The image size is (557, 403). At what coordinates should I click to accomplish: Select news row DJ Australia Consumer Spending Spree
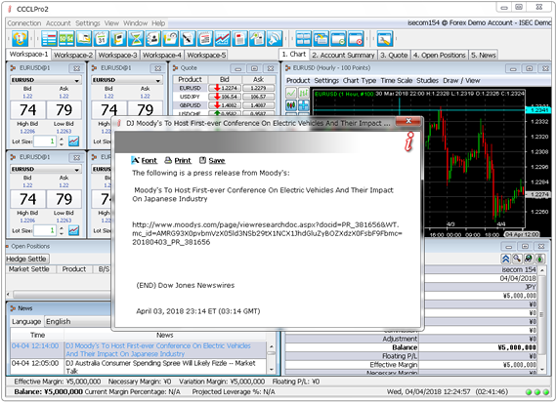click(139, 367)
